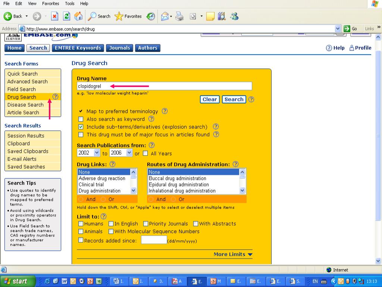The image size is (382, 287).
Task: Click the Research books toolbar icon
Action: tap(222, 16)
